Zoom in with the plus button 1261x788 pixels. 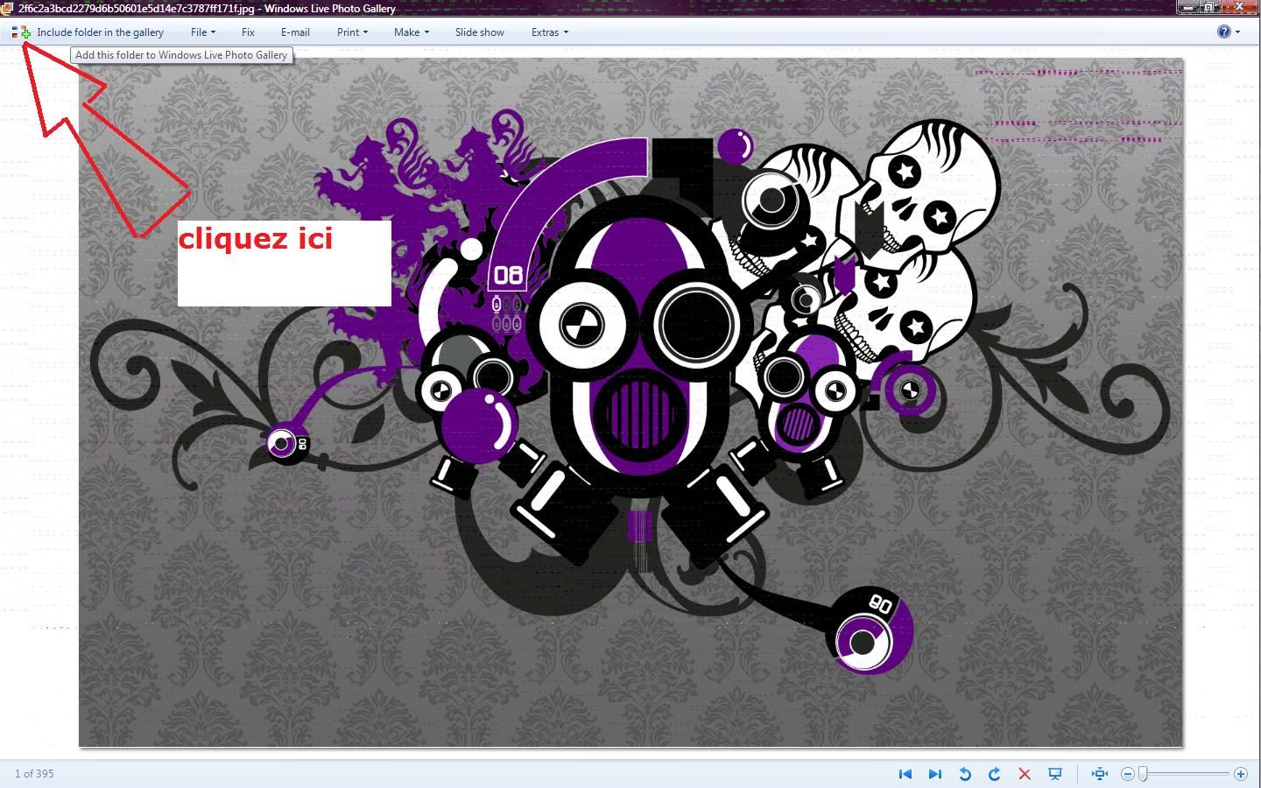pos(1241,774)
